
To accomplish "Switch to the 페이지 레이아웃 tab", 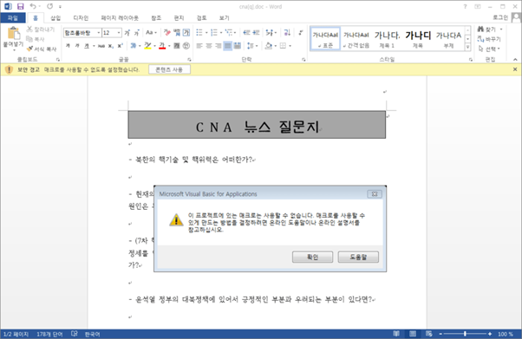I will point(120,17).
